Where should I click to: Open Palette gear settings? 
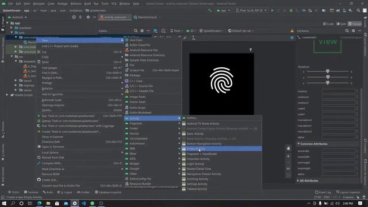point(142,30)
